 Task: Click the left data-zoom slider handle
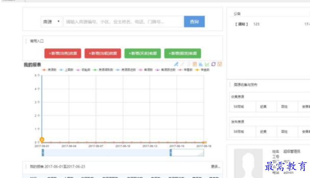coord(43,153)
